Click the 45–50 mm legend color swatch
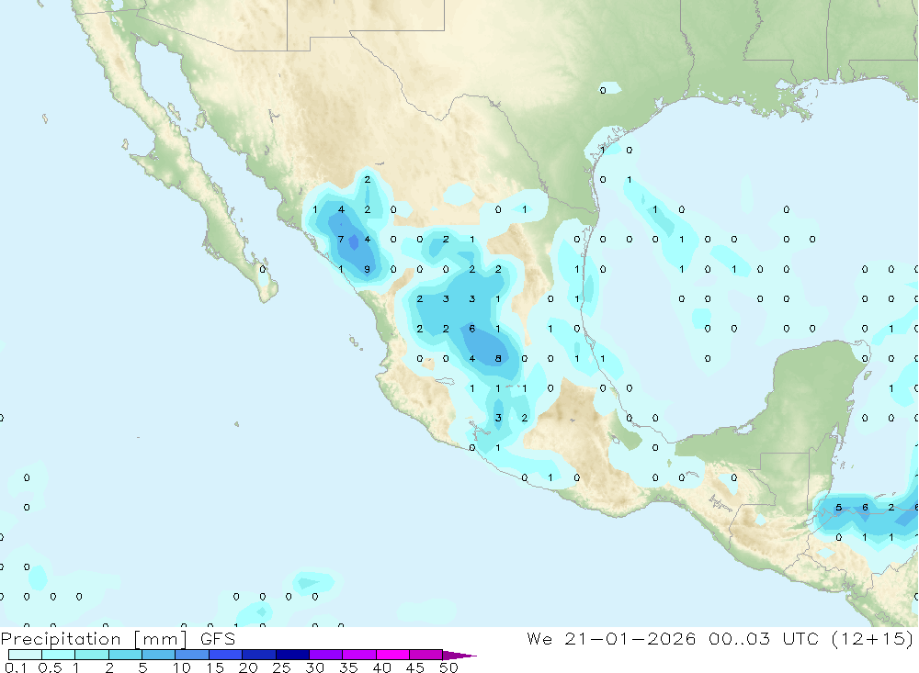Viewport: 919px width, 673px height. pos(426,655)
